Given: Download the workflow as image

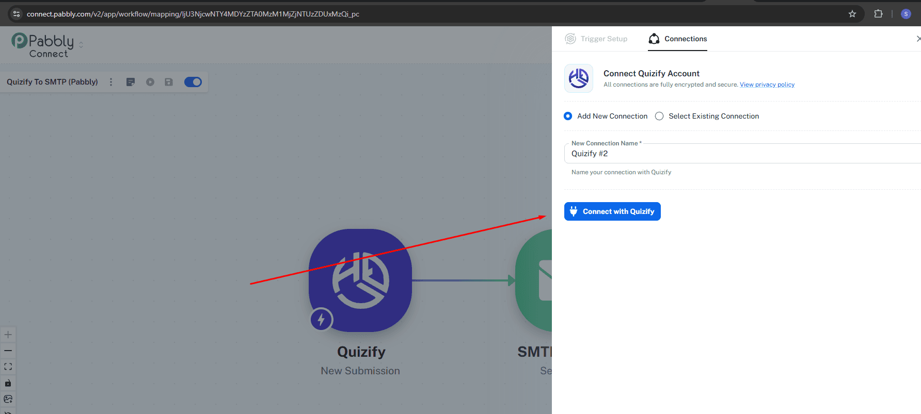Looking at the screenshot, I should point(8,399).
